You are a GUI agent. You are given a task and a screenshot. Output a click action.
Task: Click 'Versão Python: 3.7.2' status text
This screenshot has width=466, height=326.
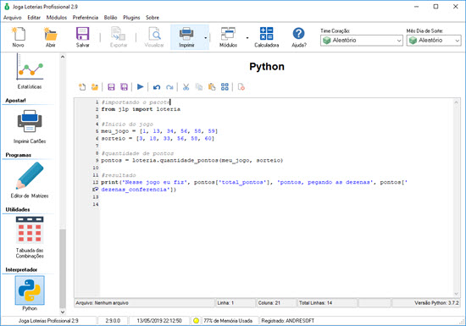pyautogui.click(x=436, y=303)
